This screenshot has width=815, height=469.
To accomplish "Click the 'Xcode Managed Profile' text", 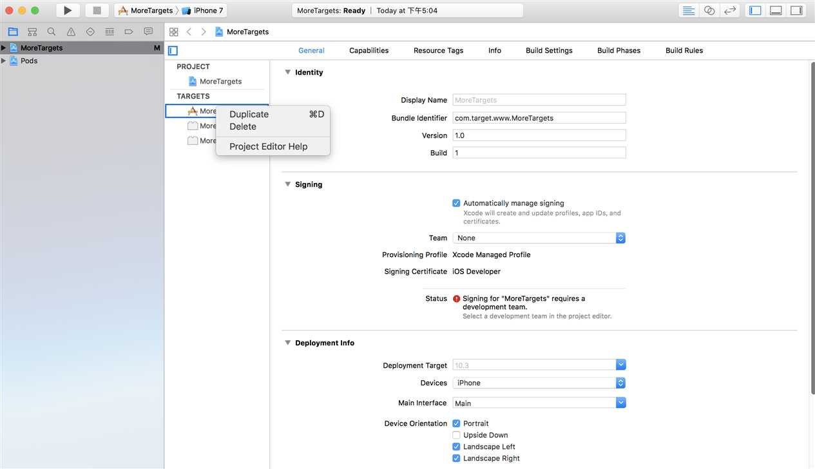I will [492, 254].
